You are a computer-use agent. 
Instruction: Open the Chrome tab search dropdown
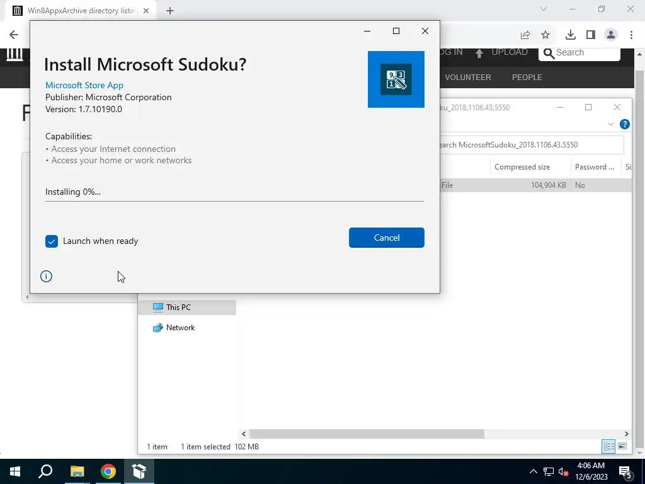[544, 9]
